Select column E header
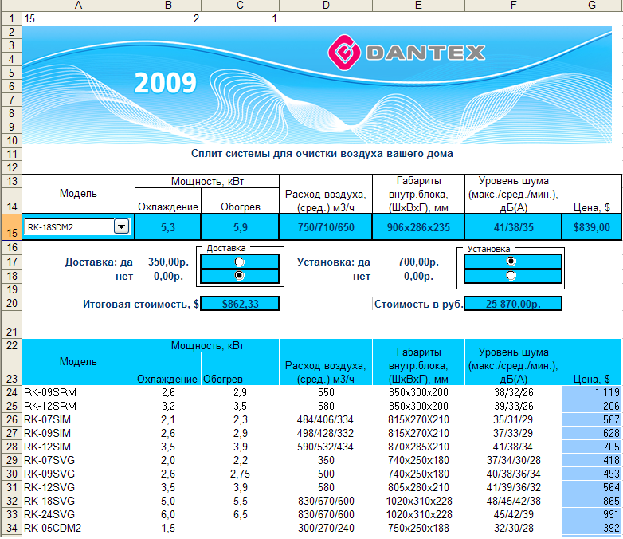Viewport: 623px width, 539px height. tap(418, 5)
